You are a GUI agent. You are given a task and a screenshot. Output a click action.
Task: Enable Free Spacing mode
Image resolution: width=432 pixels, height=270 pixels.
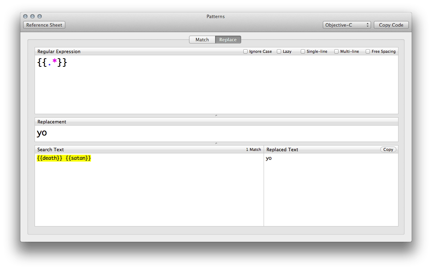pyautogui.click(x=368, y=51)
